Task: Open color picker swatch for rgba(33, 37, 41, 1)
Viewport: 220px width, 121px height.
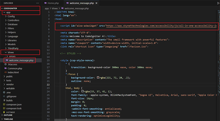Action: coord(83,91)
